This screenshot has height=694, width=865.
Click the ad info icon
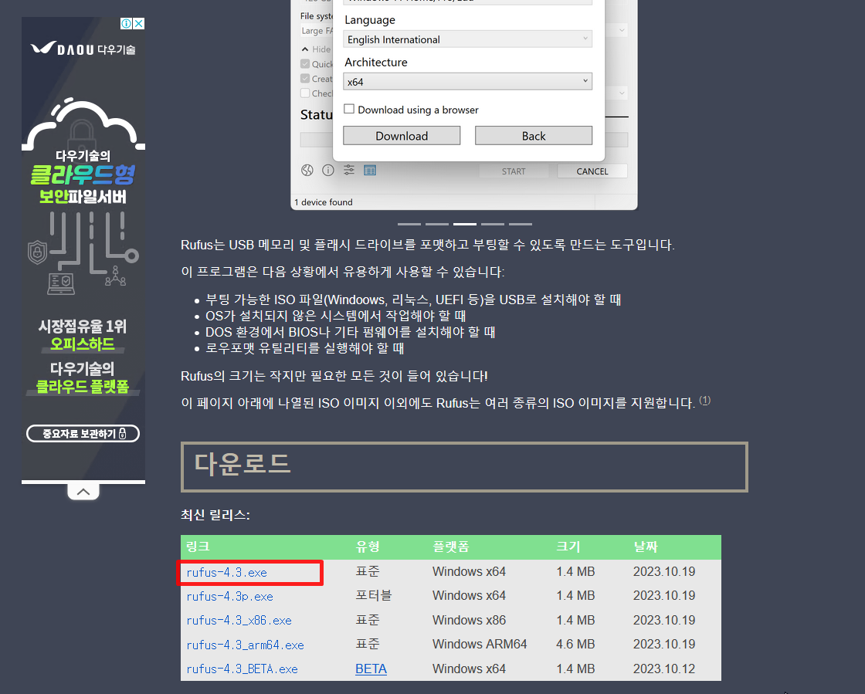[x=127, y=23]
